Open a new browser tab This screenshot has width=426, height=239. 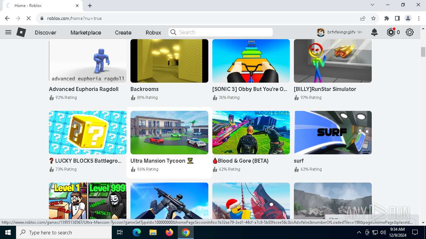click(x=90, y=6)
